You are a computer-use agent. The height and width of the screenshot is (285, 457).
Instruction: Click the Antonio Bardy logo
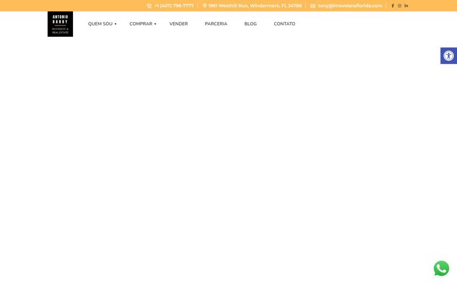tap(60, 24)
